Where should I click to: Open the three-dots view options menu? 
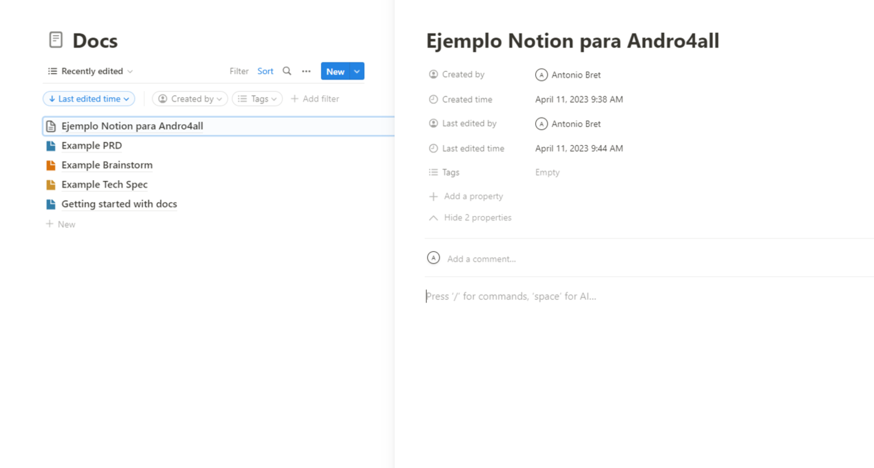tap(306, 71)
